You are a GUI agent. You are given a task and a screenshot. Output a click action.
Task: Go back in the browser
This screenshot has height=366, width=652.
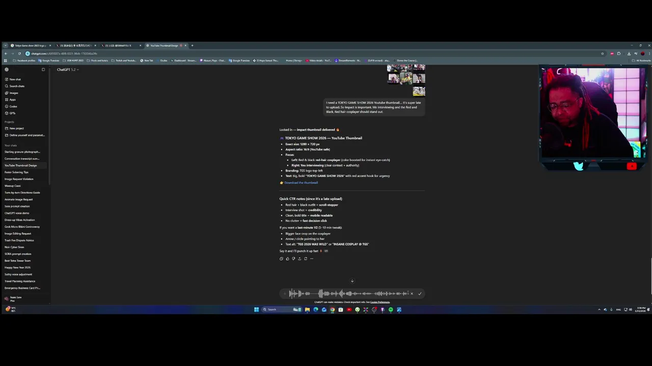(x=6, y=53)
